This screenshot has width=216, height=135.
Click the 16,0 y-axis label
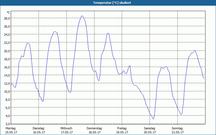(x=7, y=67)
